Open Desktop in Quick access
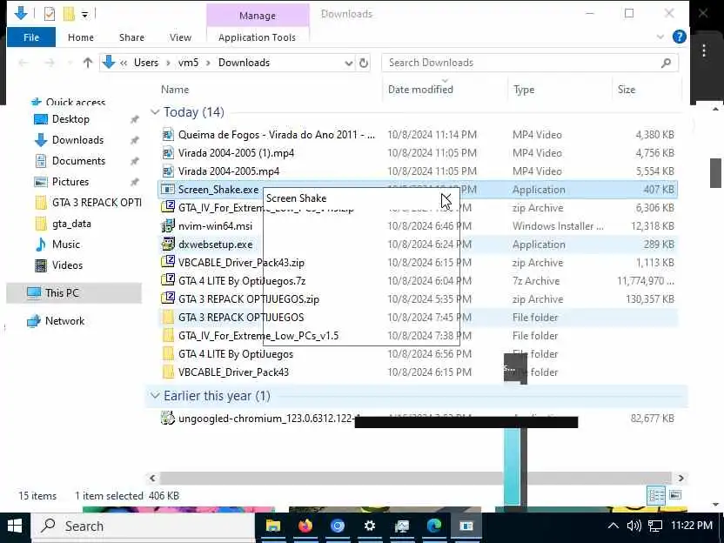 (70, 119)
